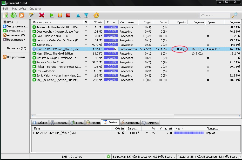This screenshot has height=160, width=242.
Task: Click the Create New Torrent wand icon
Action: tap(32, 15)
